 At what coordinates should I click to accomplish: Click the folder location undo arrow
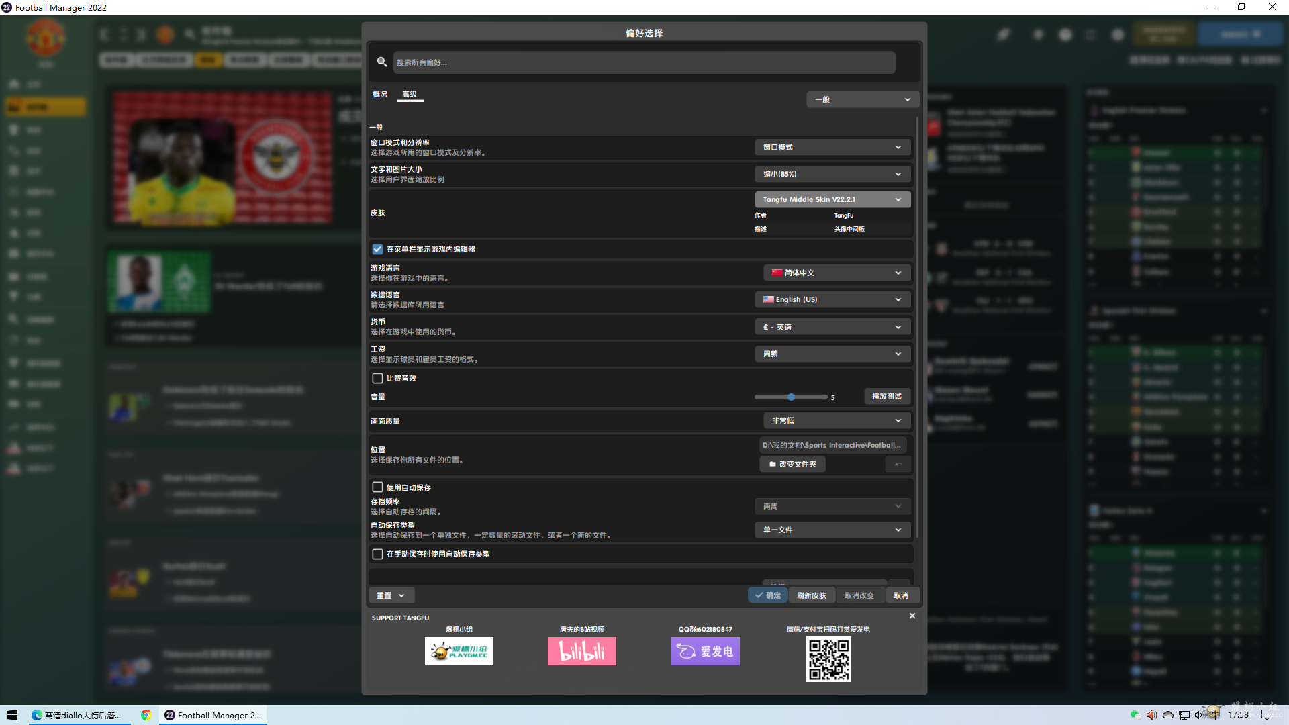(898, 464)
